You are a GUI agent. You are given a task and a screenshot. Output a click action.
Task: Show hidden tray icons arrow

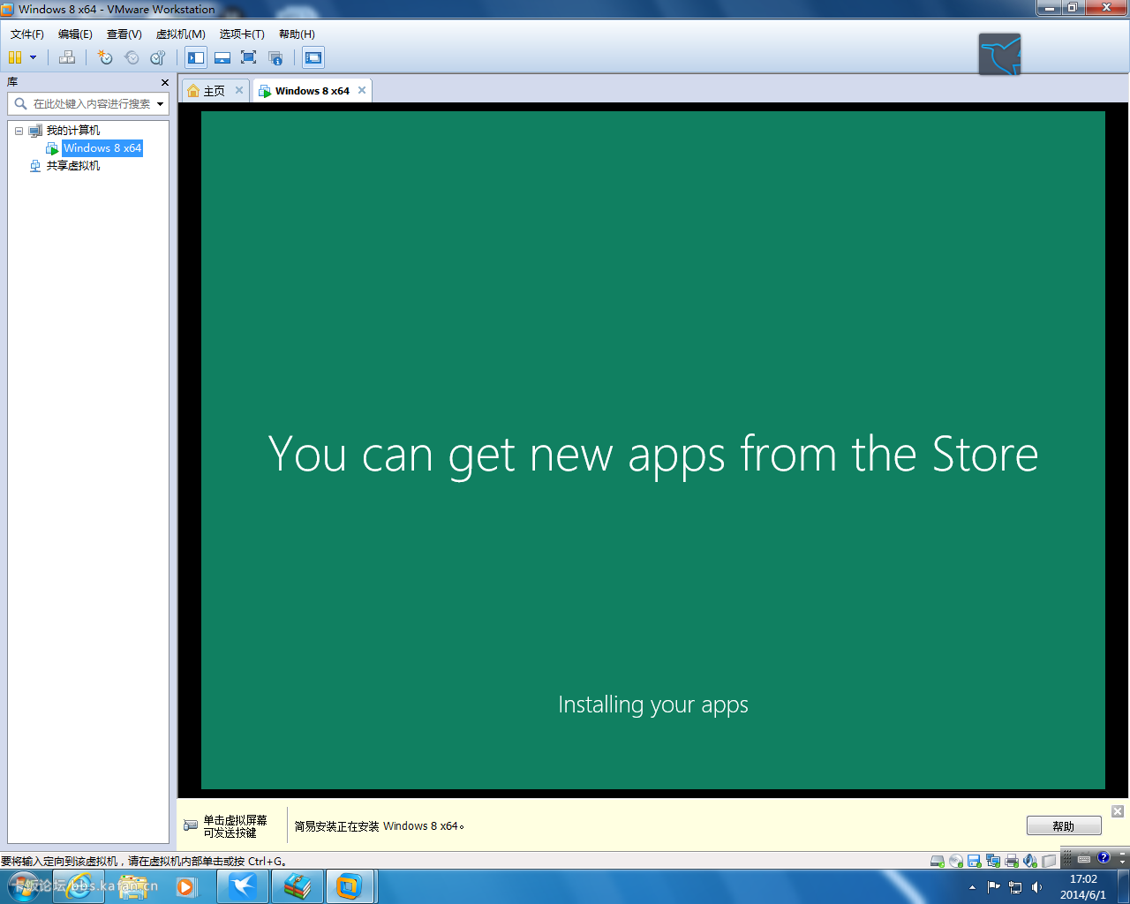point(973,887)
